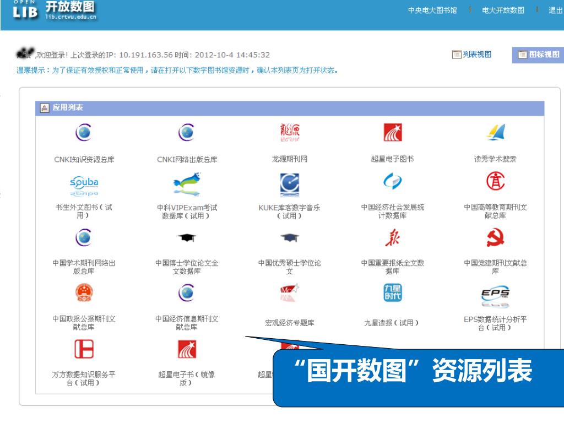The height and width of the screenshot is (423, 564).
Task: Click the 中国高等教育期刊文献总库 red circle icon
Action: [496, 181]
